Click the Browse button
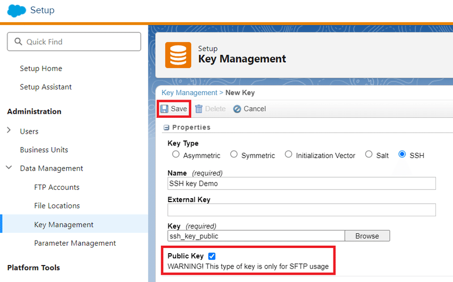The height and width of the screenshot is (282, 453). coord(367,236)
